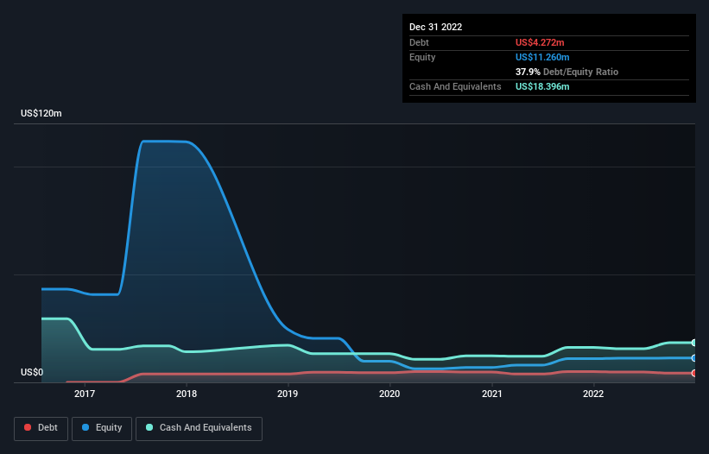Click the 37.9% Debt/Equity Ratio text
The image size is (709, 454).
click(x=567, y=72)
